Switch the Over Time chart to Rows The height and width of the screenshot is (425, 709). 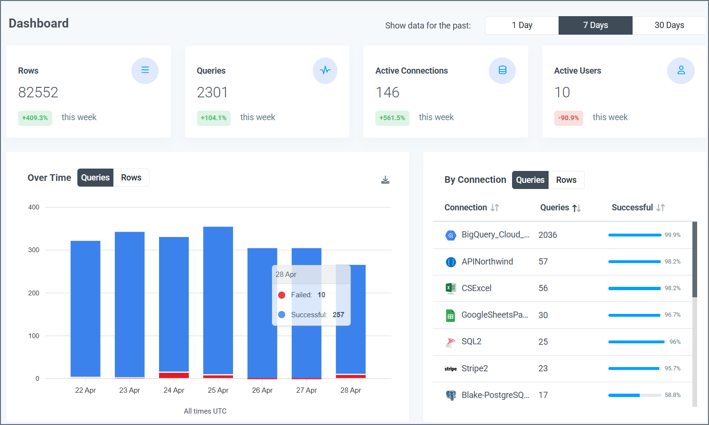(131, 177)
